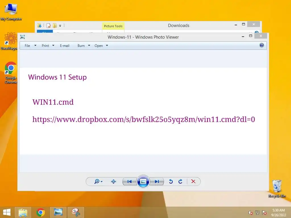
Task: Expand the Open dropdown arrow
Action: [x=107, y=46]
